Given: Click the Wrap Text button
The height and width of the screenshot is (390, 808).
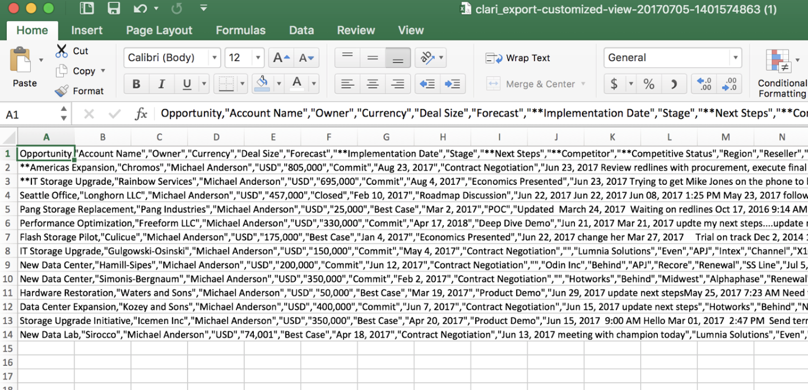Looking at the screenshot, I should coord(518,58).
